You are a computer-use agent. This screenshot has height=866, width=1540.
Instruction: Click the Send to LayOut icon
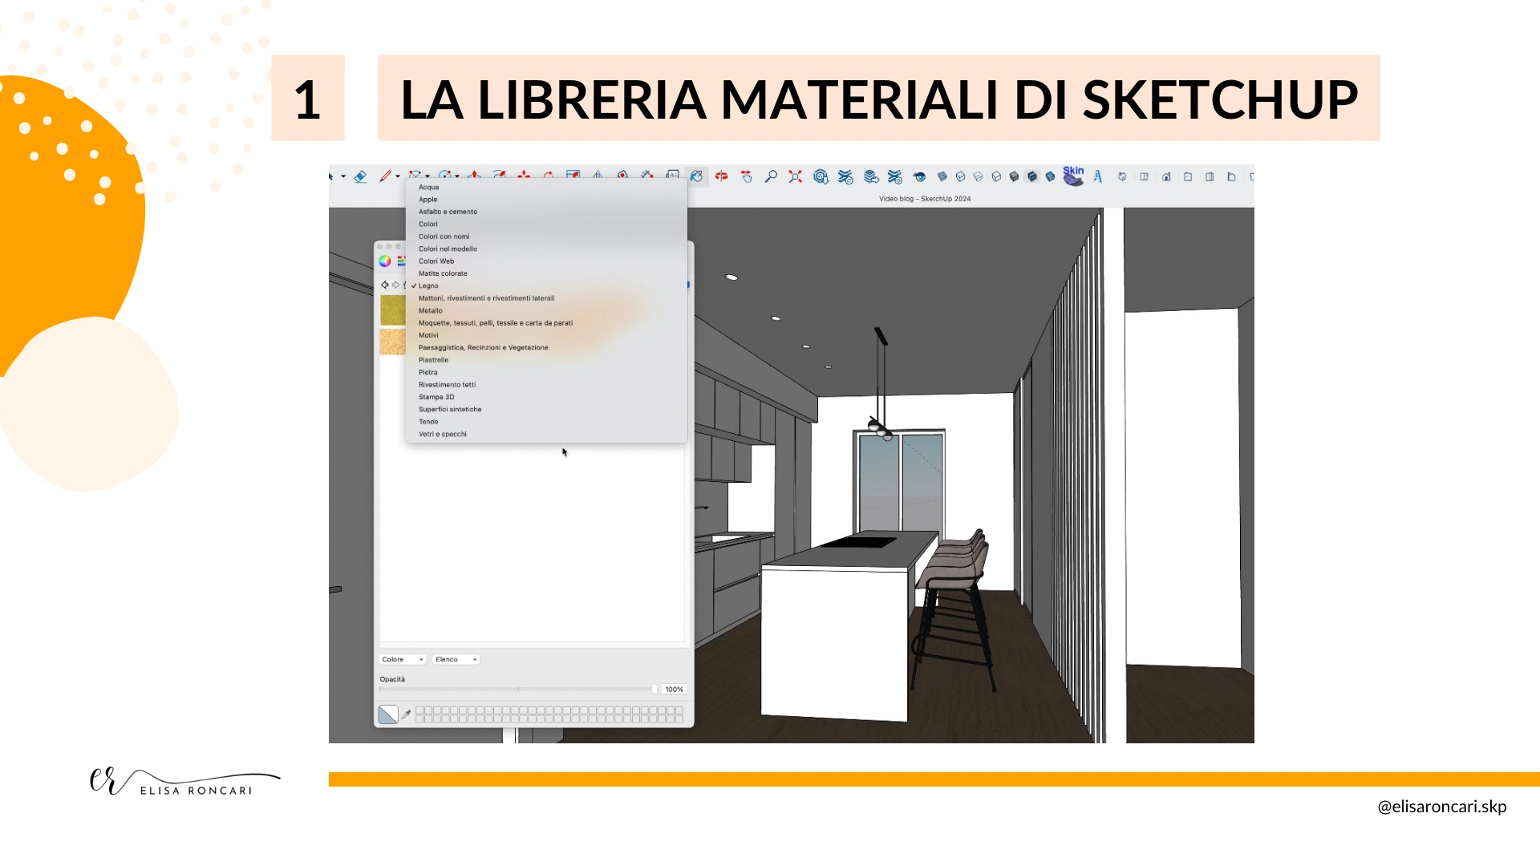(870, 176)
